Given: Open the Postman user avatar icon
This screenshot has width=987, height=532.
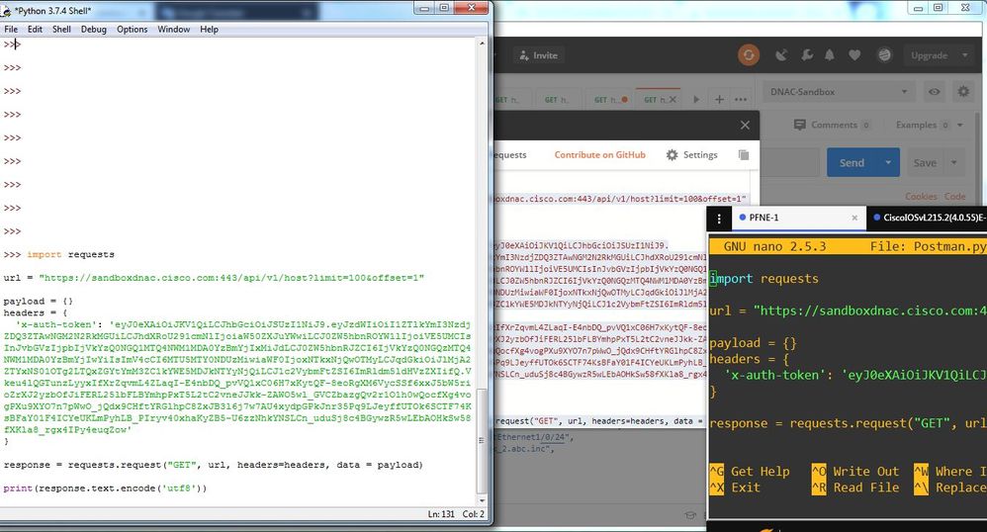Looking at the screenshot, I should click(x=884, y=55).
